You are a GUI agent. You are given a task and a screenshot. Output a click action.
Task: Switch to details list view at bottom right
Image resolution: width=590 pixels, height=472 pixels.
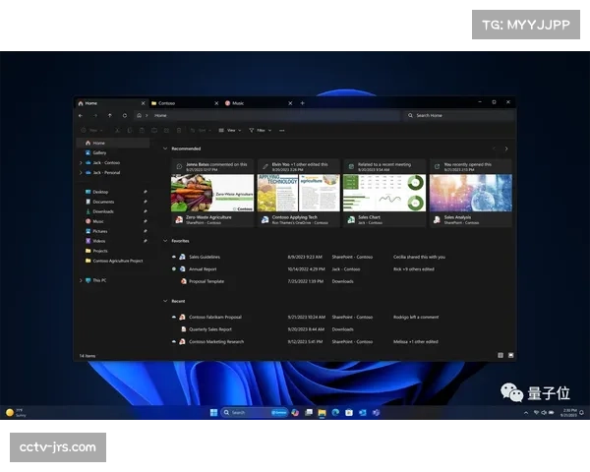click(x=500, y=355)
